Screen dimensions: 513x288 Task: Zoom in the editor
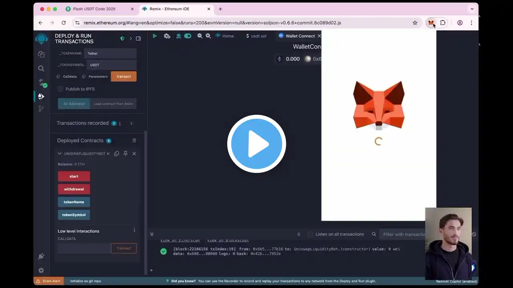[x=208, y=36]
